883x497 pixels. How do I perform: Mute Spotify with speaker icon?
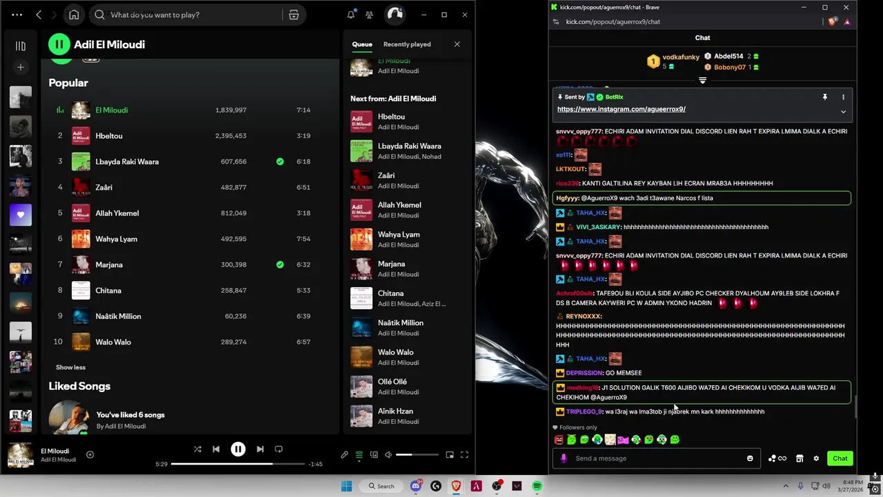[x=388, y=455]
